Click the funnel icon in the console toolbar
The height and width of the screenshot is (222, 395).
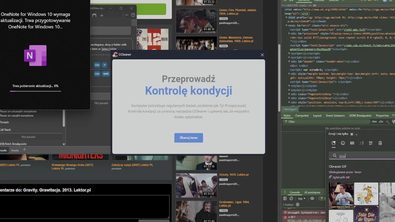click(322, 199)
